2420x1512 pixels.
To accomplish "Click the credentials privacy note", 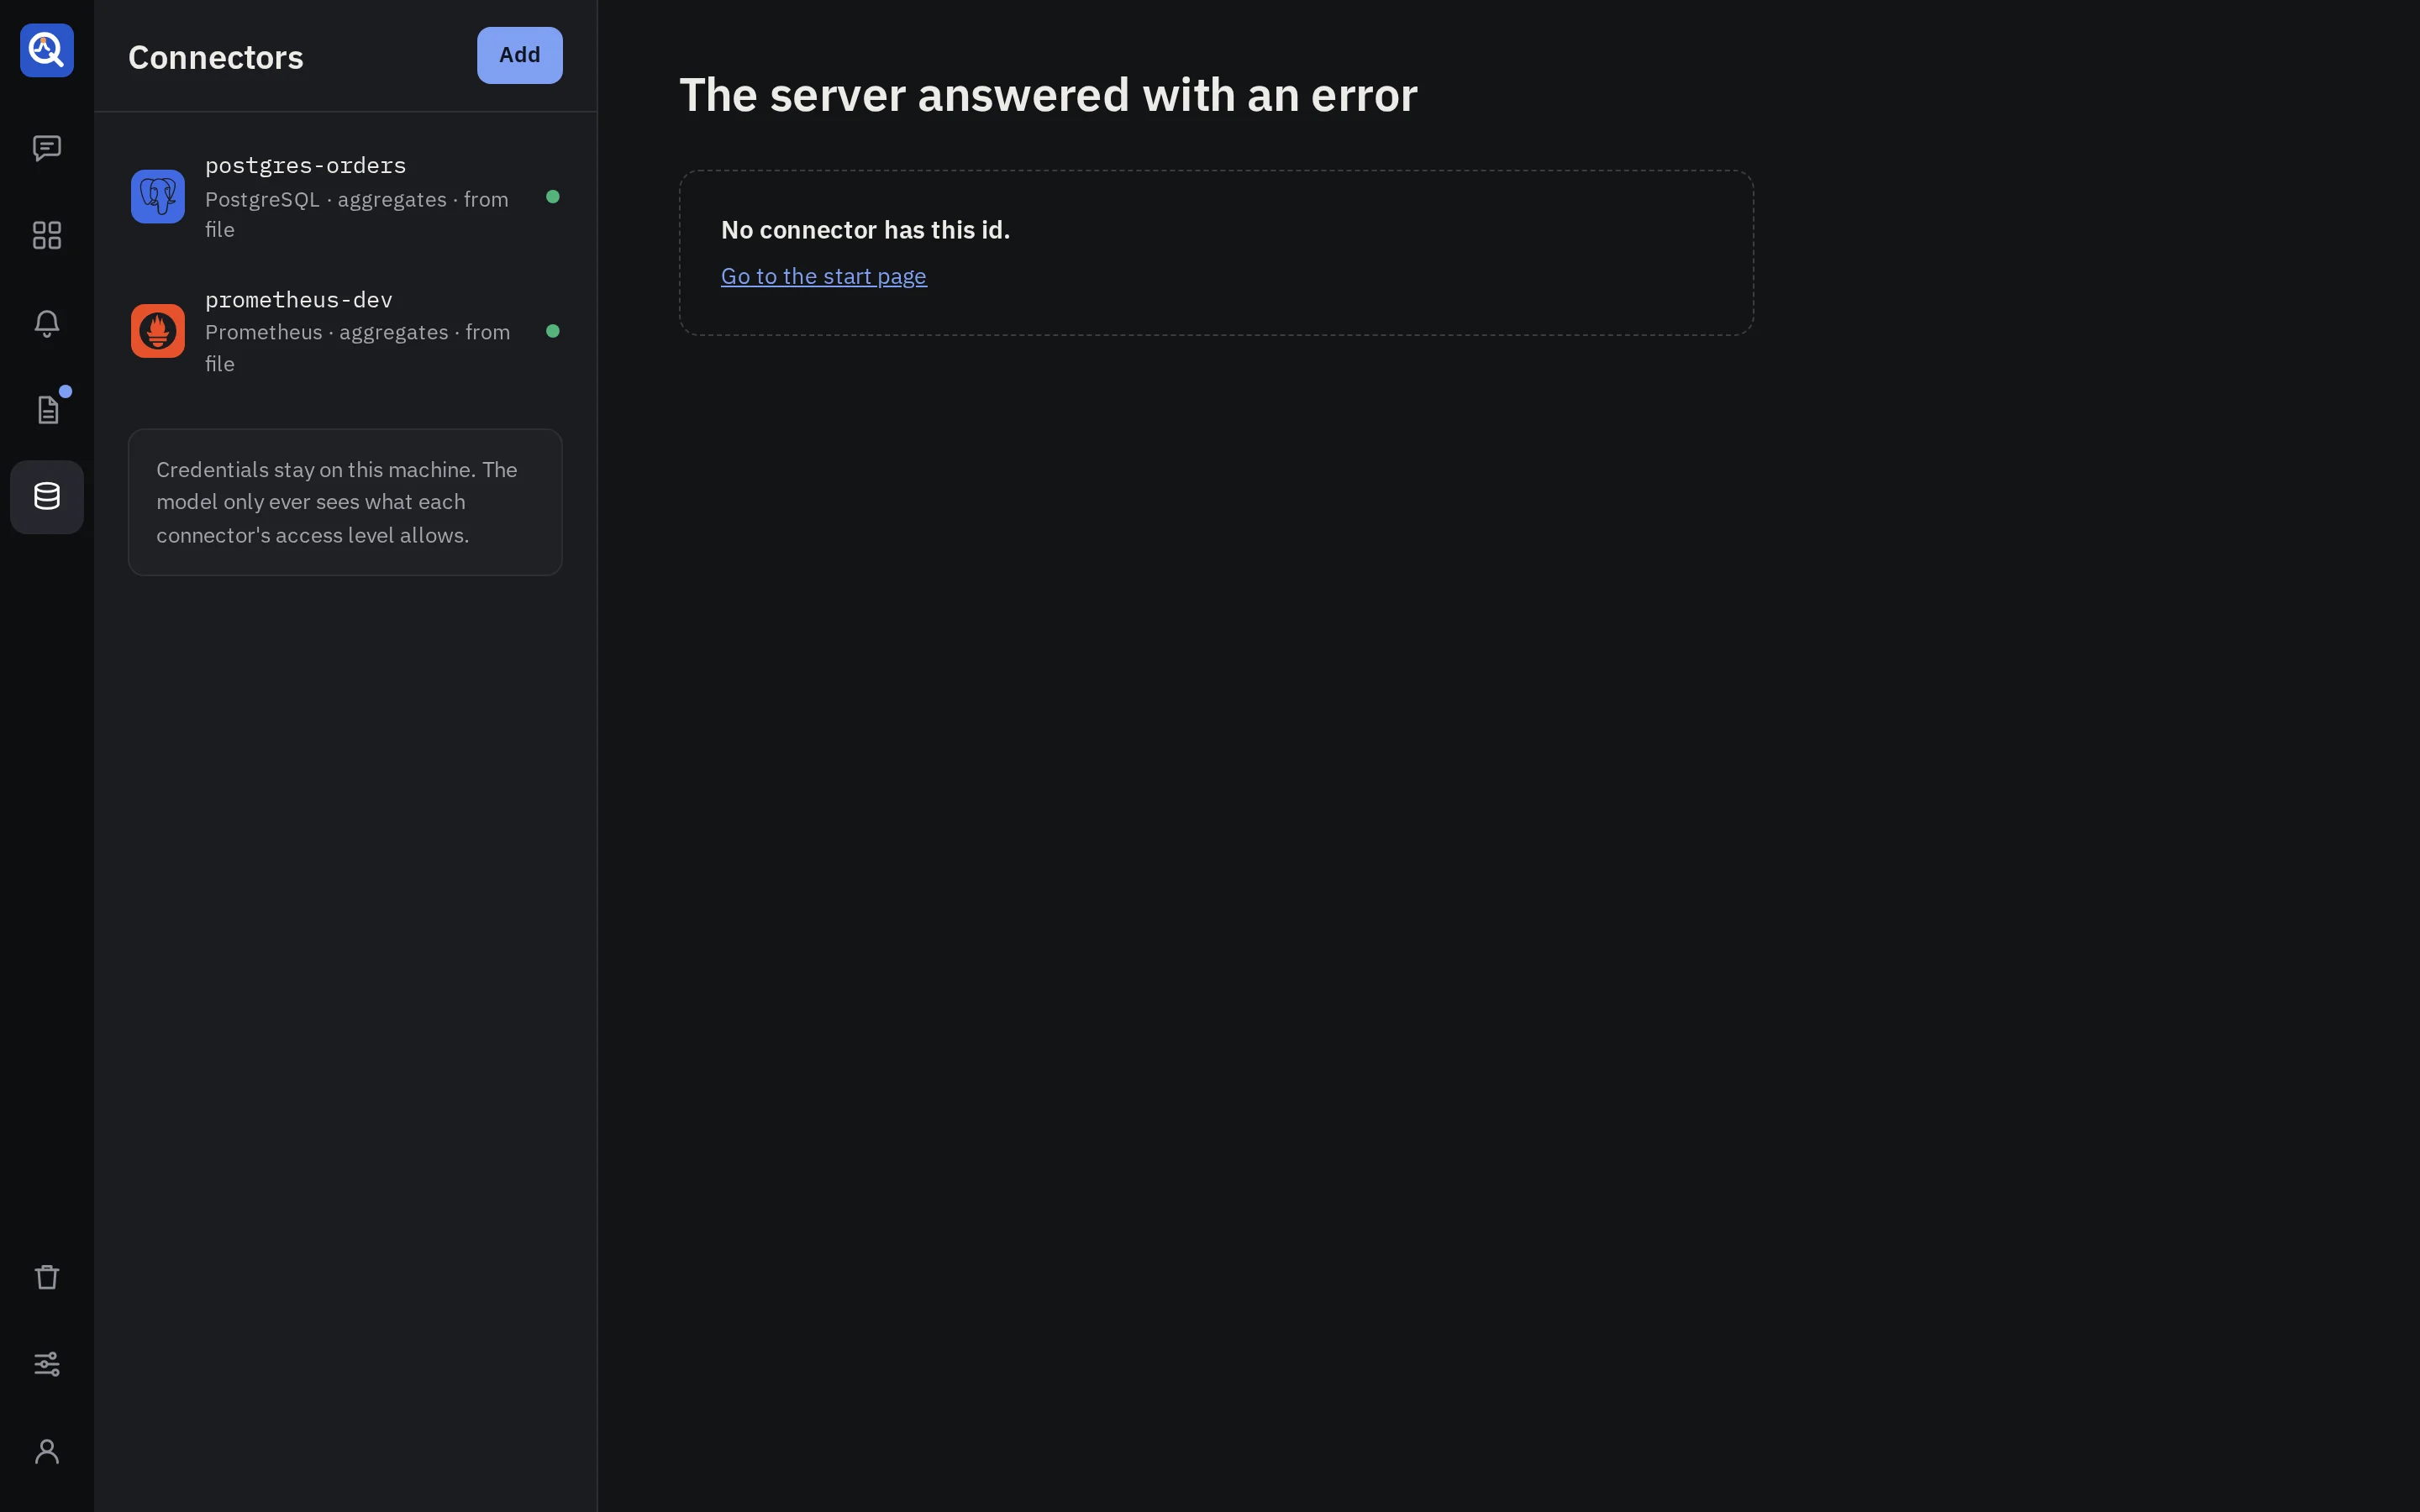I will 345,502.
